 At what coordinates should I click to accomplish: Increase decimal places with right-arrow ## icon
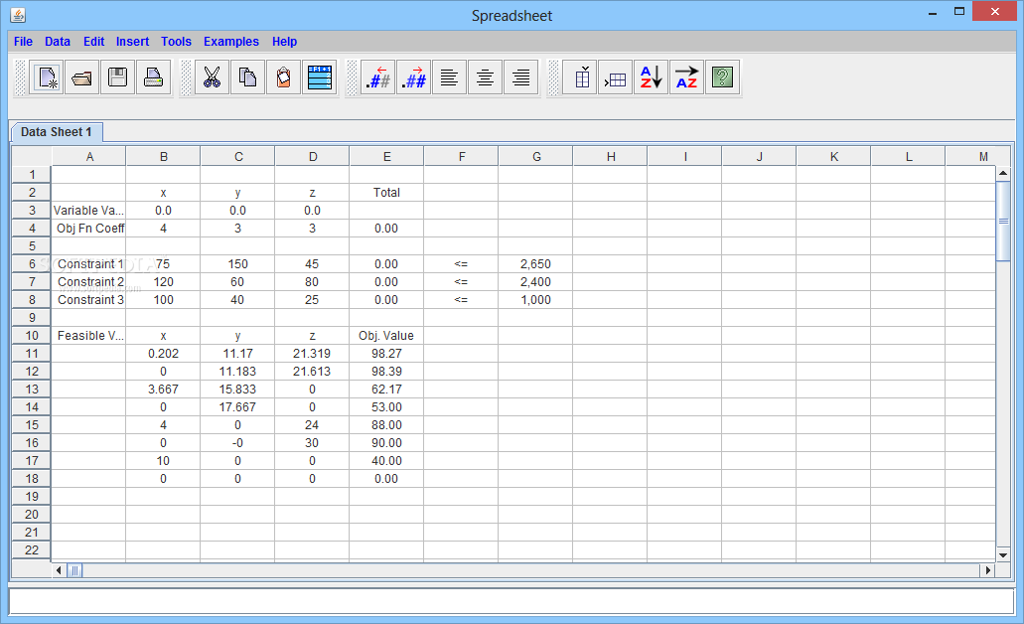click(x=414, y=78)
